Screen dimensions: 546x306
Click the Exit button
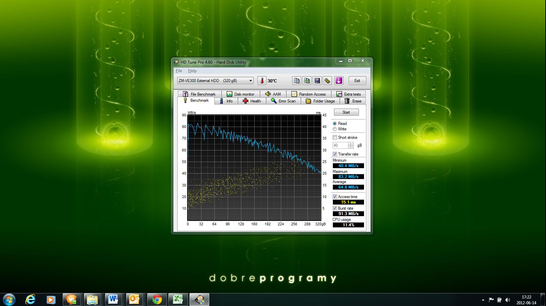pyautogui.click(x=357, y=81)
